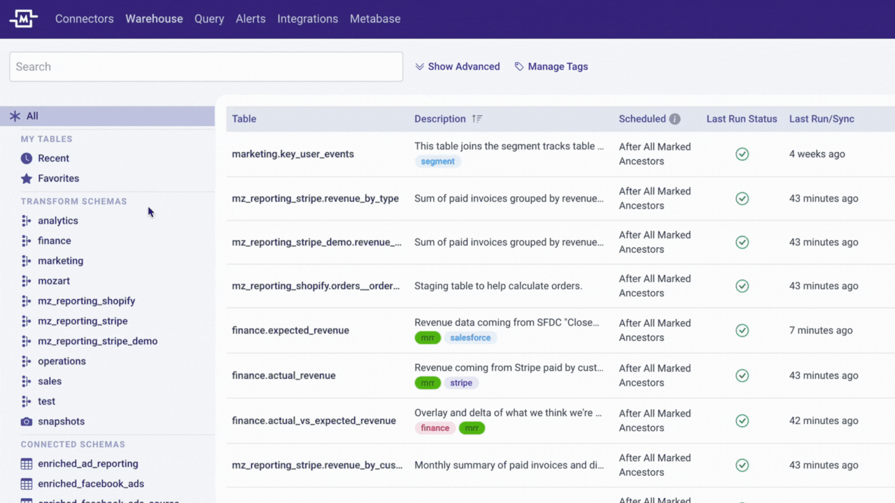Open the finance.actual_vs_expected_revenue table
The width and height of the screenshot is (895, 503).
tap(314, 421)
